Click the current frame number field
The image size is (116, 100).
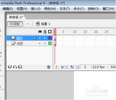pyautogui.click(x=85, y=67)
